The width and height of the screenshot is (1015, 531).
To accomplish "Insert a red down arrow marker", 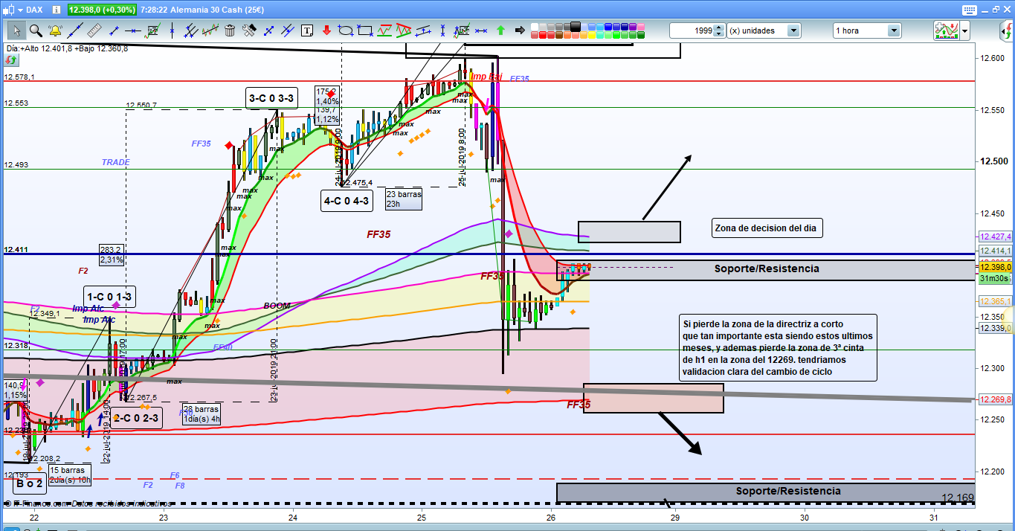I will [x=326, y=30].
